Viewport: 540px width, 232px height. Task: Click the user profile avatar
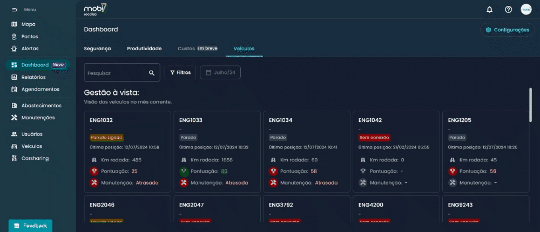pos(526,9)
